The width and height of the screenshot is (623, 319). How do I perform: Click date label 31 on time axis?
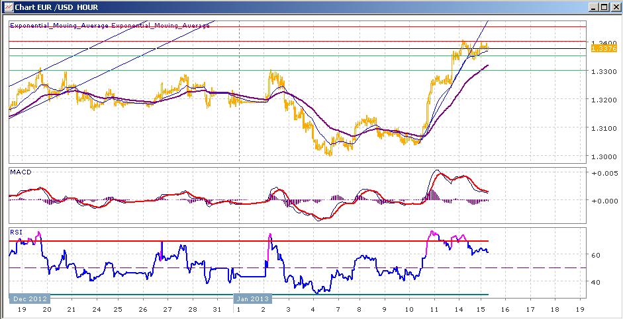216,310
